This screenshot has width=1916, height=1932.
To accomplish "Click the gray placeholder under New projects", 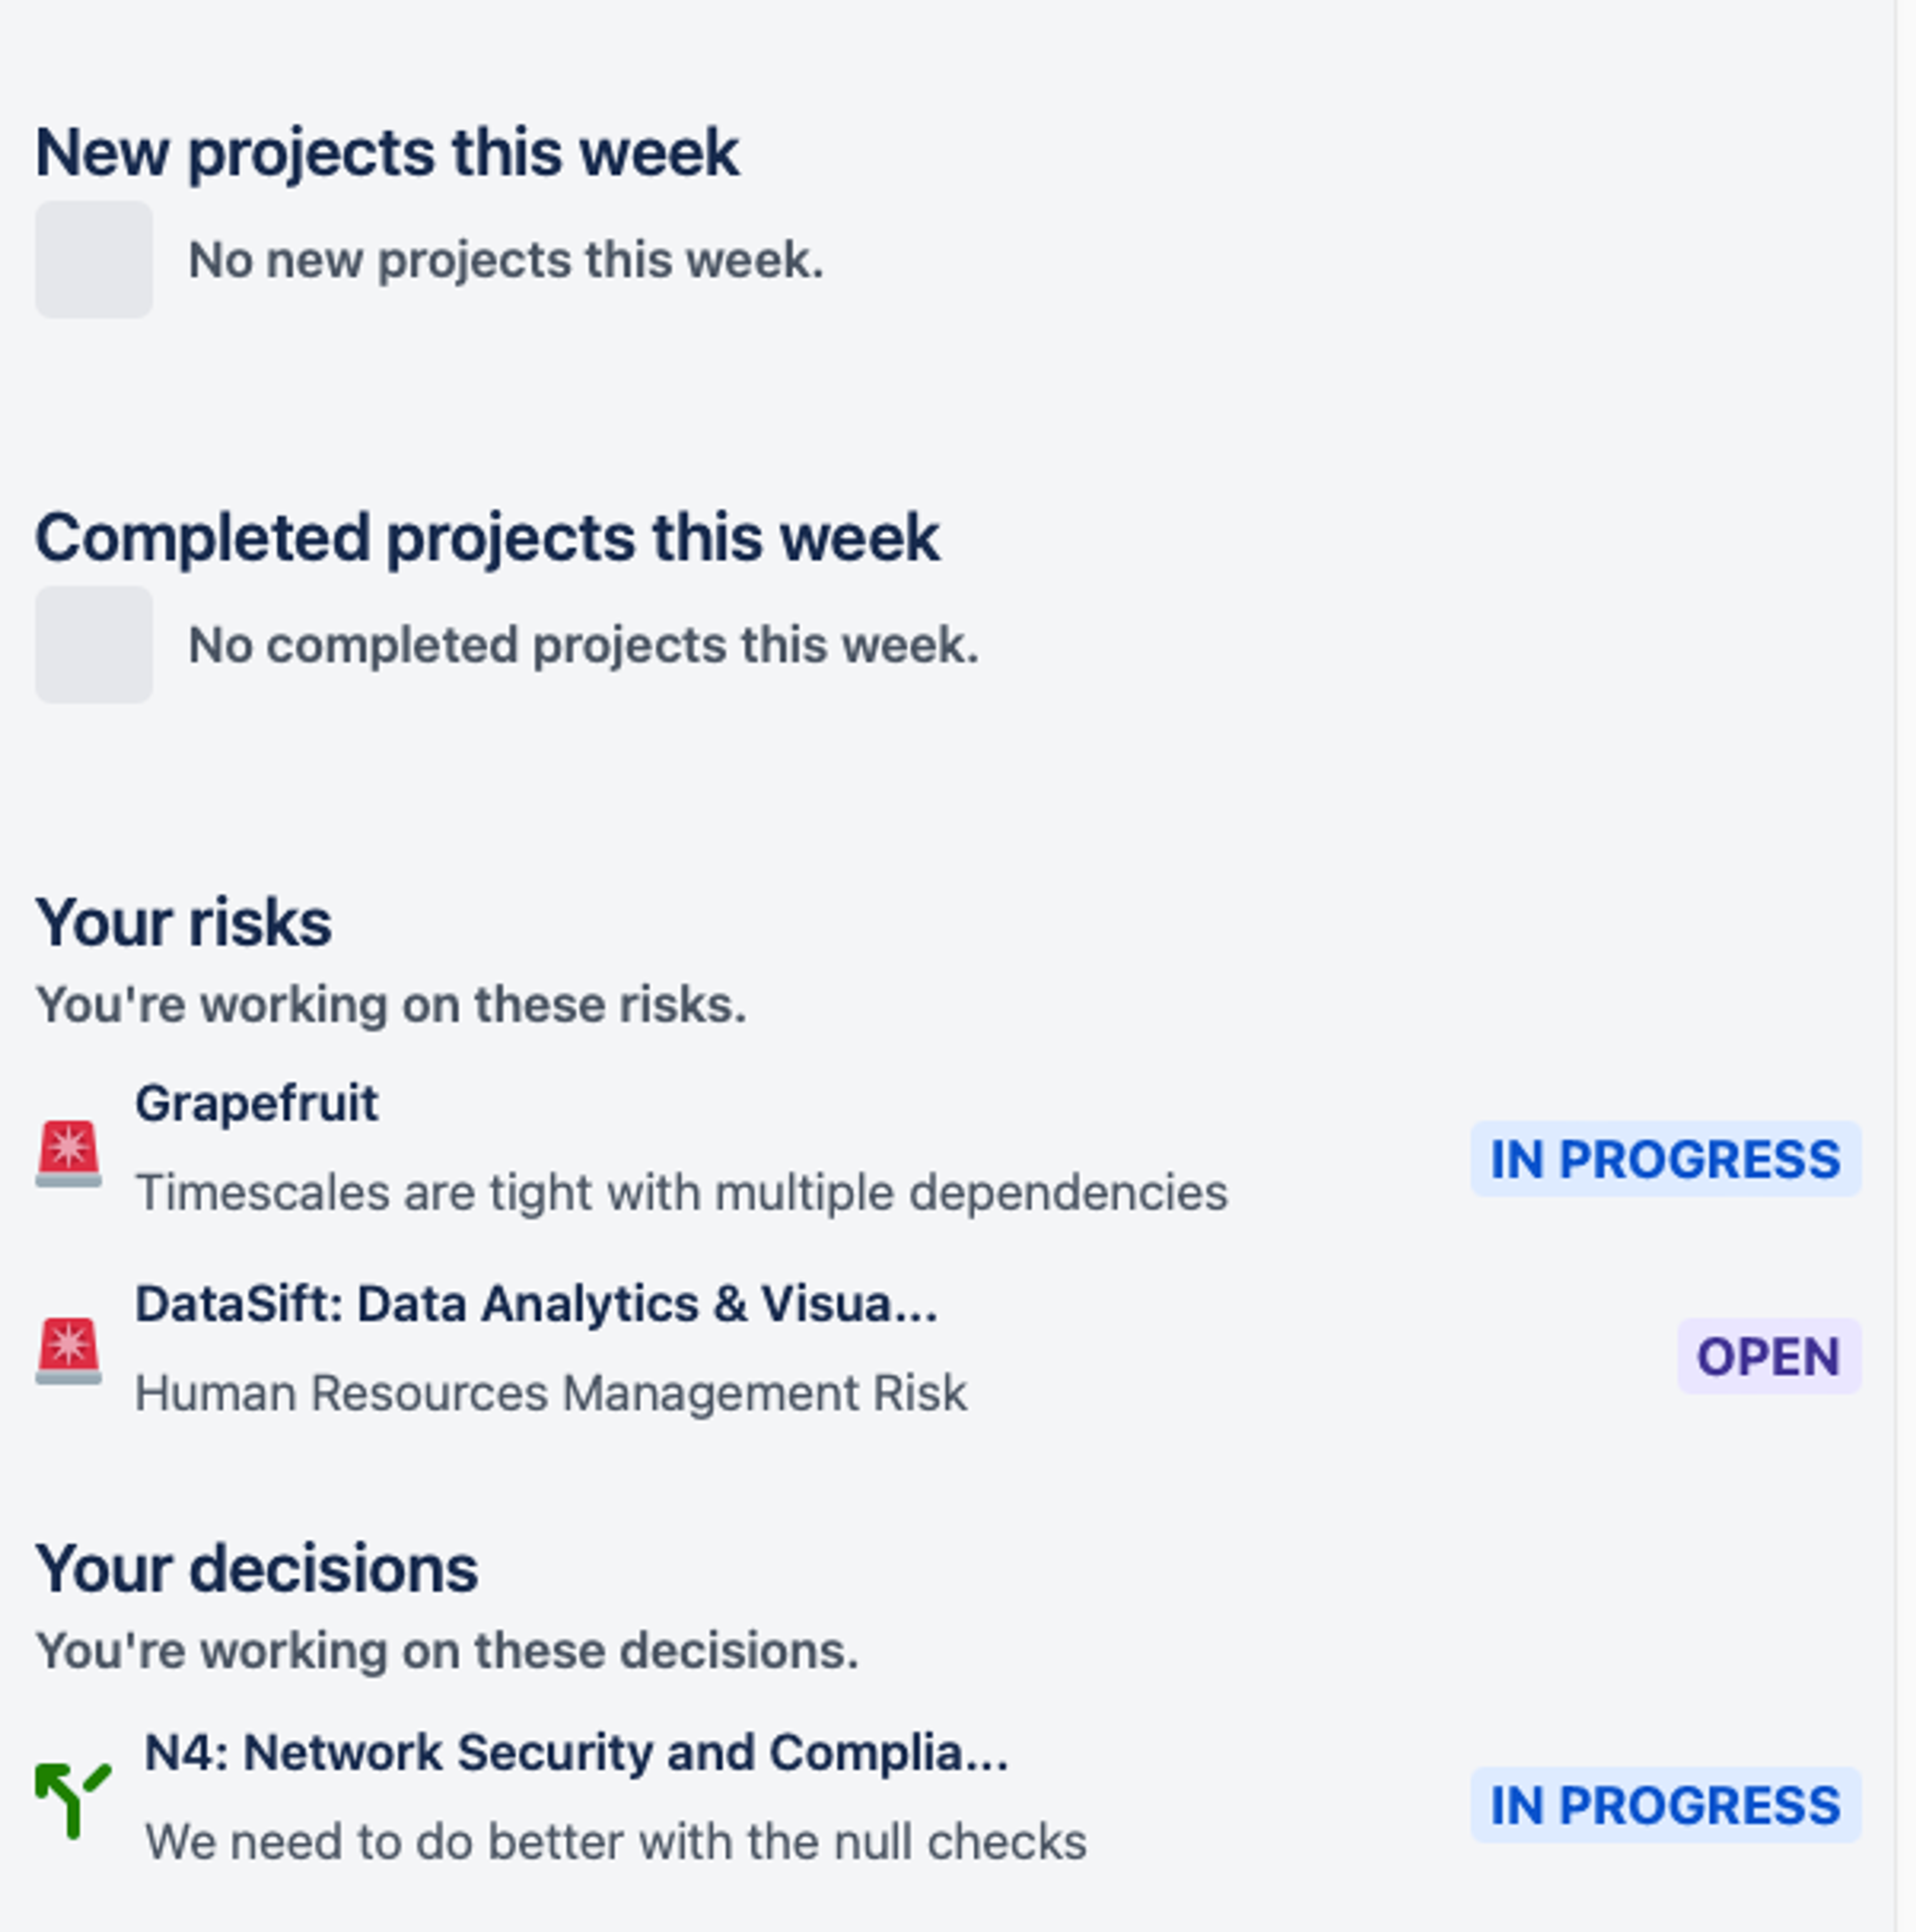I will click(x=94, y=260).
